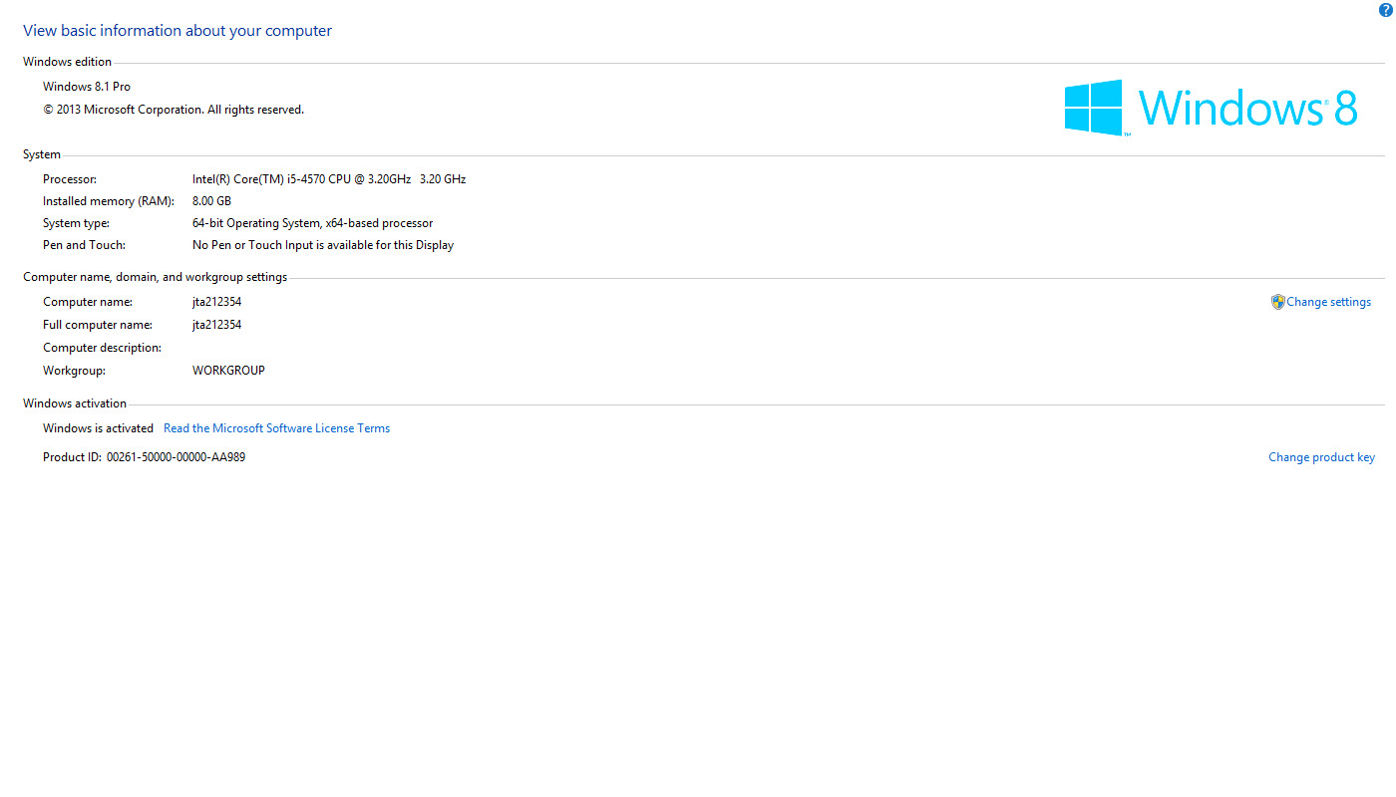
Task: Click the Workgroup: label
Action: click(74, 371)
